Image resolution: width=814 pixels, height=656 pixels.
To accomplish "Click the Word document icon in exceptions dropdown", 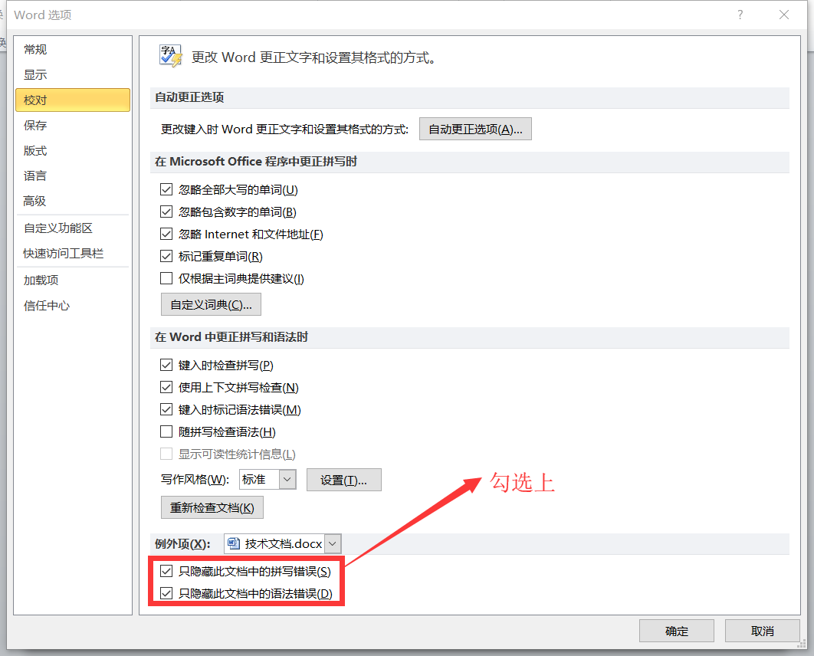I will [x=234, y=543].
